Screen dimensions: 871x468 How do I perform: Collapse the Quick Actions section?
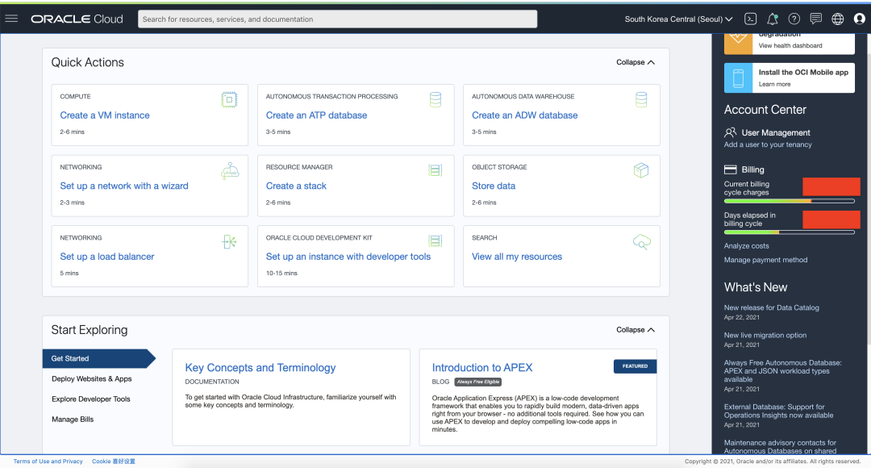636,62
